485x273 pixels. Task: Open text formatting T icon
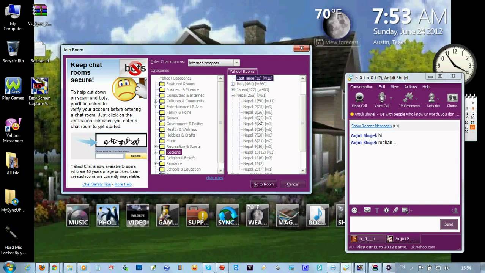point(377,210)
